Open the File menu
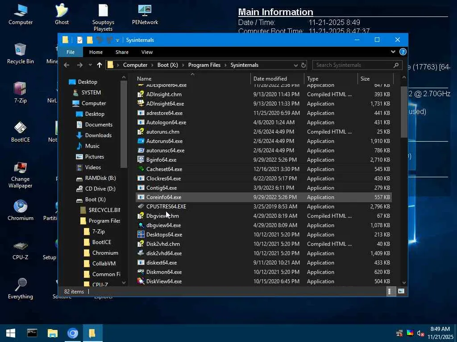 (71, 52)
